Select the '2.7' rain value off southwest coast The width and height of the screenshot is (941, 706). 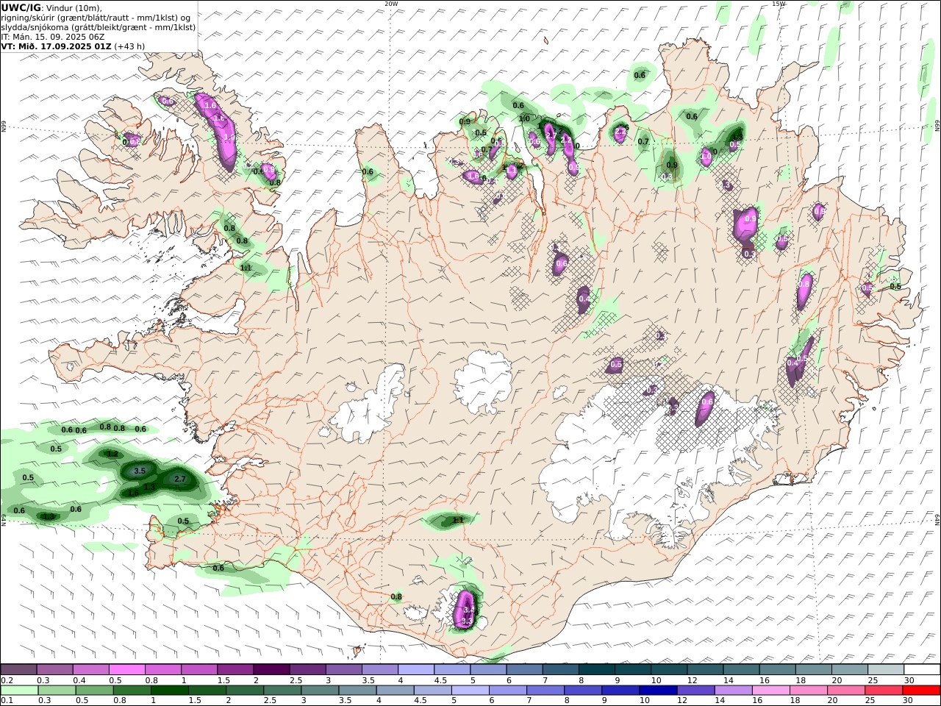coord(180,479)
